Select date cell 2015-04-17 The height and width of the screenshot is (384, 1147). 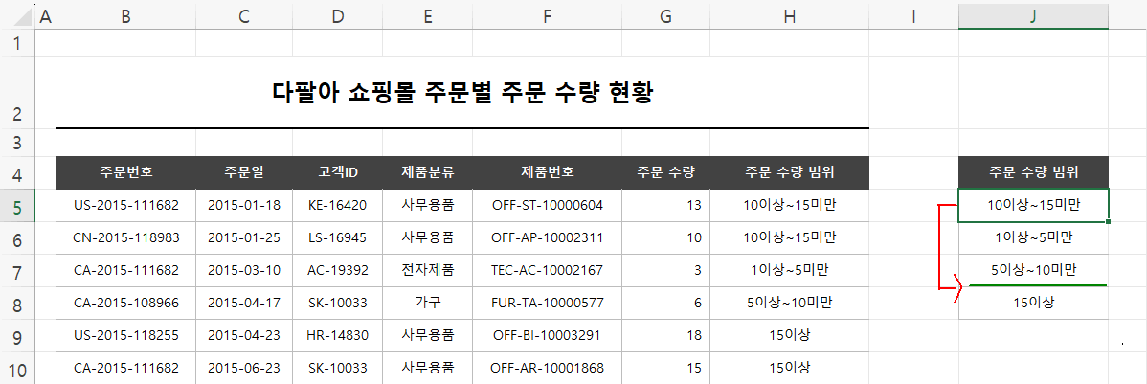pos(243,302)
